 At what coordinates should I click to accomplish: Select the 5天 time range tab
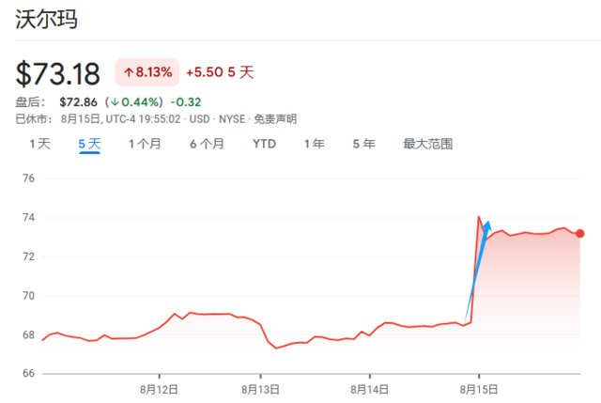pyautogui.click(x=89, y=144)
